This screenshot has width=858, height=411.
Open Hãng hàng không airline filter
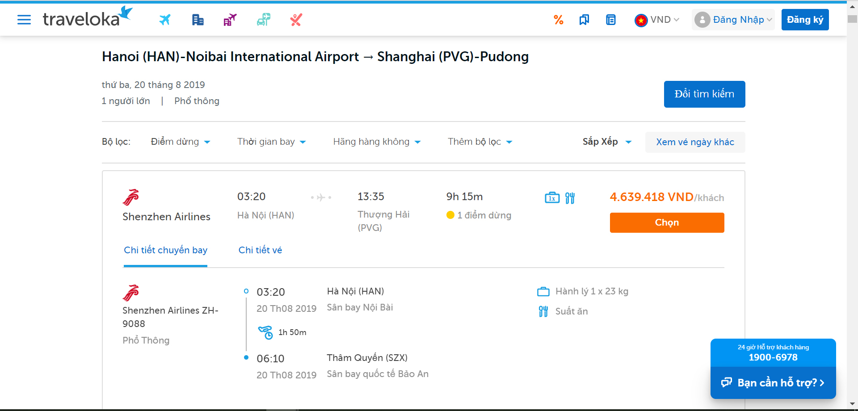[377, 142]
